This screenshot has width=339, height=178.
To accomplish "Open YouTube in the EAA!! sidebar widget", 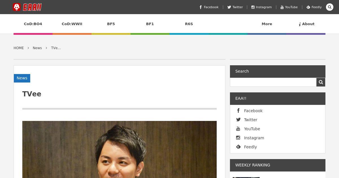I will [252, 129].
